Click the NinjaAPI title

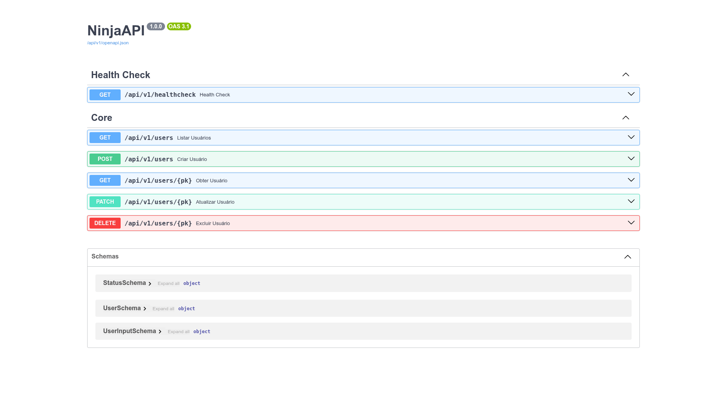[x=116, y=31]
